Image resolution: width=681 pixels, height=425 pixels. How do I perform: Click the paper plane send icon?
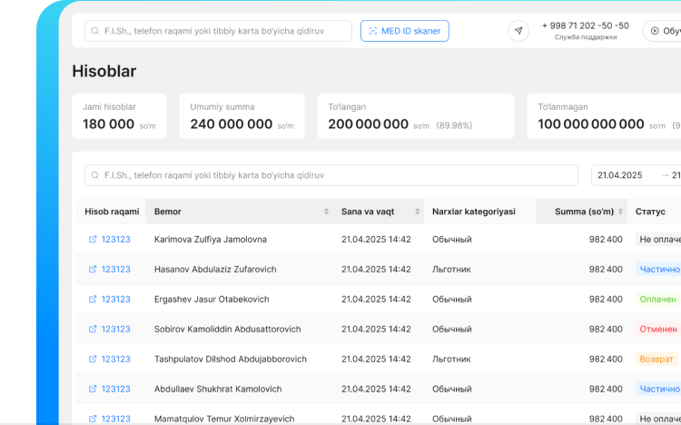coord(518,31)
